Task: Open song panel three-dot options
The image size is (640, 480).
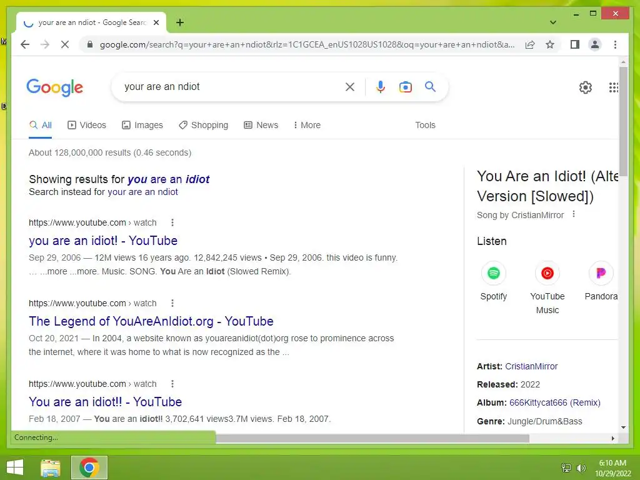Action: pyautogui.click(x=574, y=214)
